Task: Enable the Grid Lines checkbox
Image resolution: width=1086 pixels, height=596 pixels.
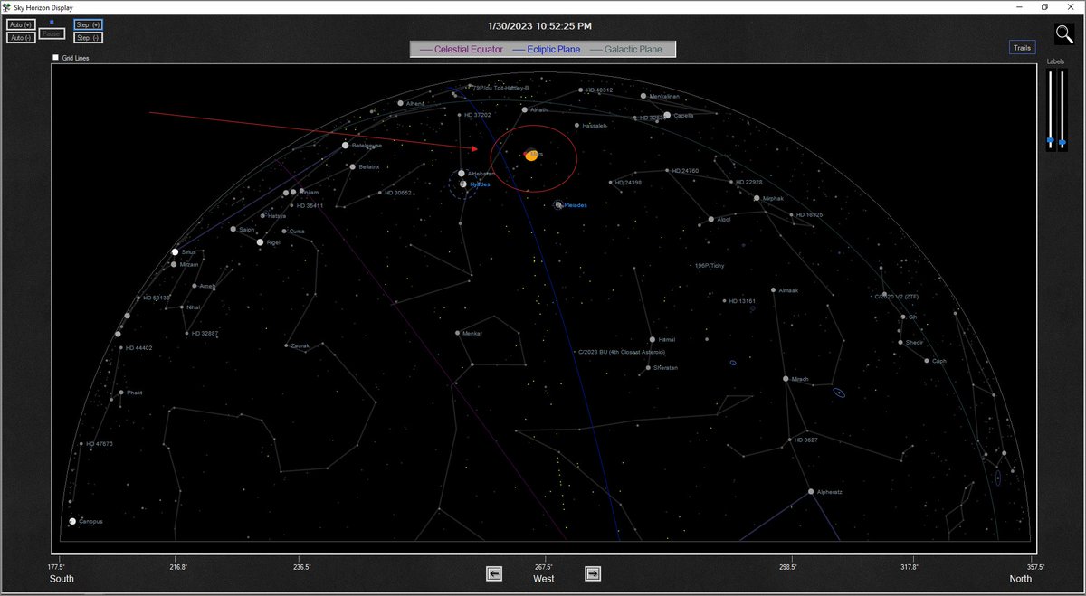Action: click(x=55, y=57)
